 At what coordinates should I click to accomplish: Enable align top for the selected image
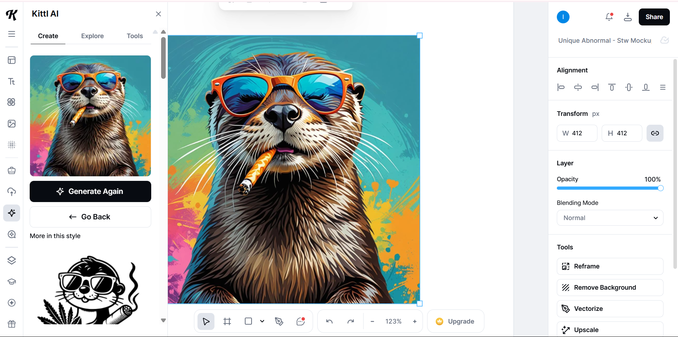(612, 87)
